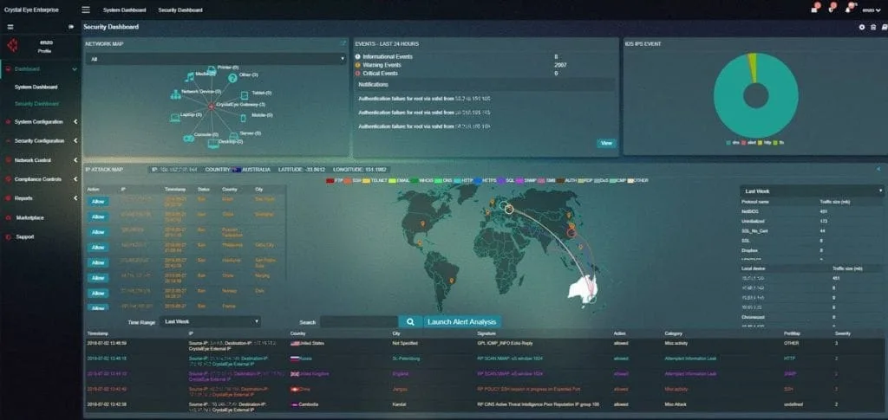Click the Printer node in network map
Image resolution: width=888 pixels, height=420 pixels.
211,68
